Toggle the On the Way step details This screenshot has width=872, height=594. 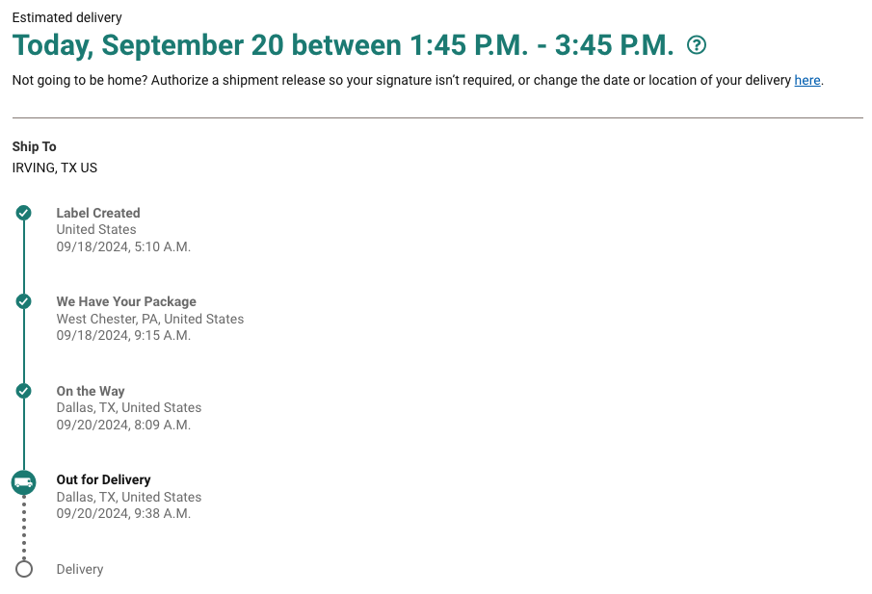point(91,391)
